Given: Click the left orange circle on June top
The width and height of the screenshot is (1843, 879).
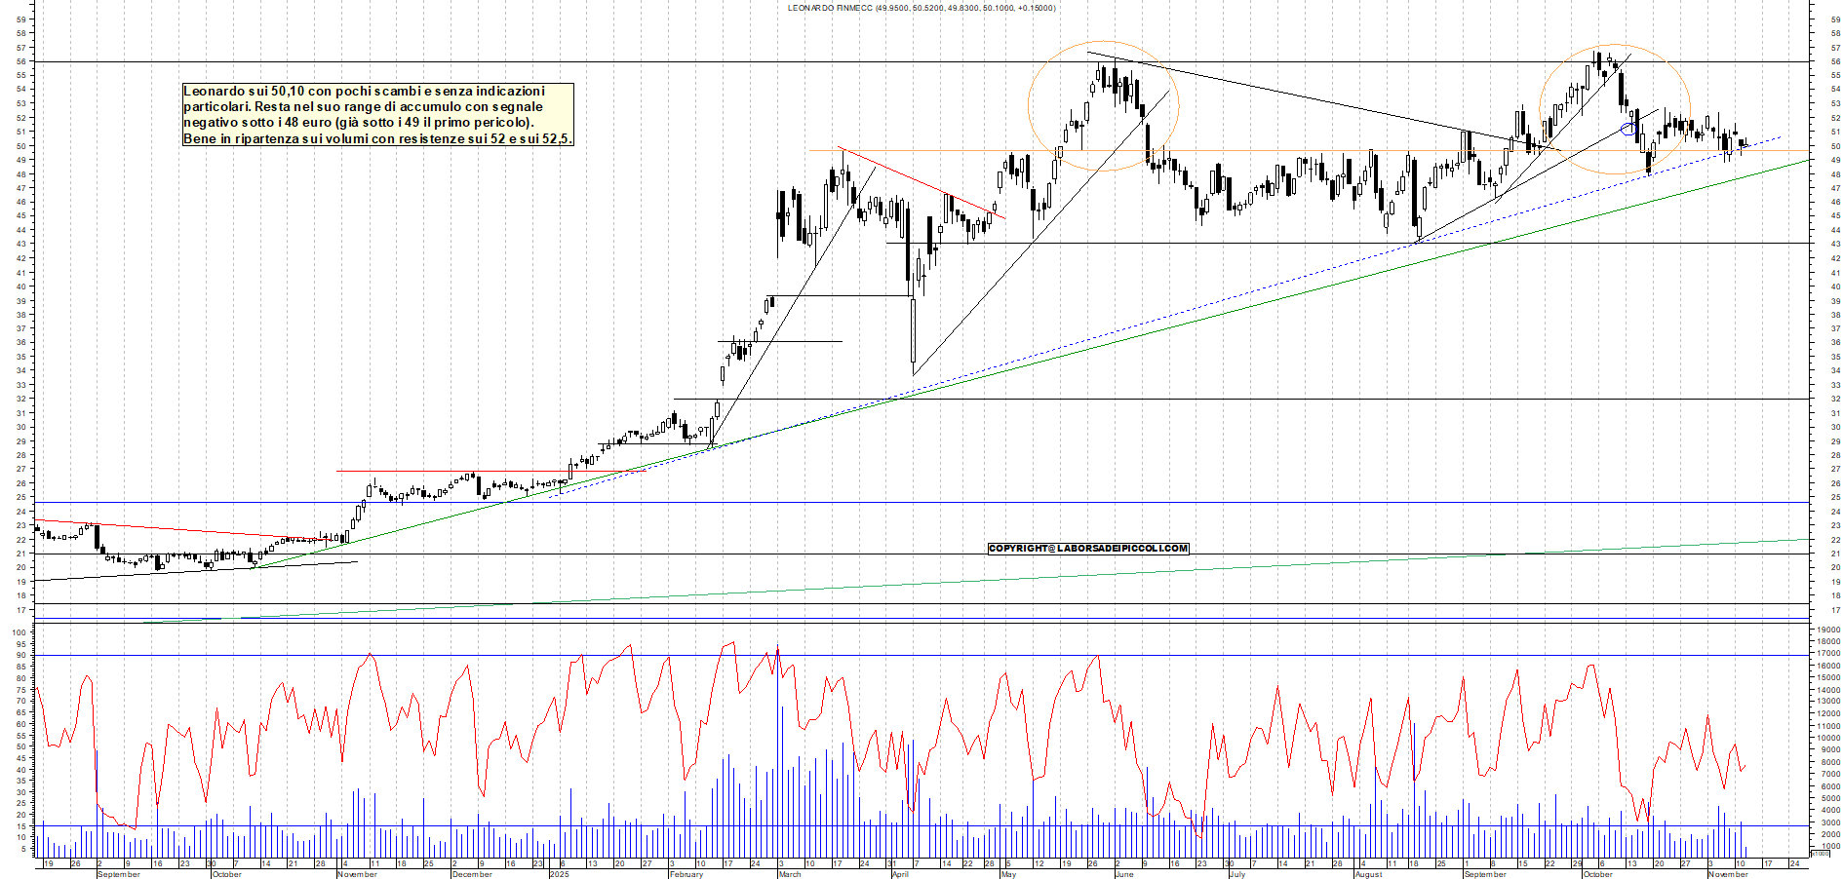Looking at the screenshot, I should 1102,107.
